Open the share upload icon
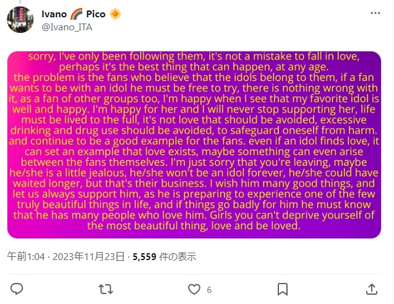 [371, 289]
